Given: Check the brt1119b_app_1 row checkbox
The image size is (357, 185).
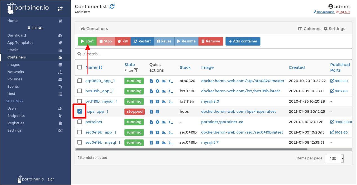Looking at the screenshot, I should [x=80, y=91].
